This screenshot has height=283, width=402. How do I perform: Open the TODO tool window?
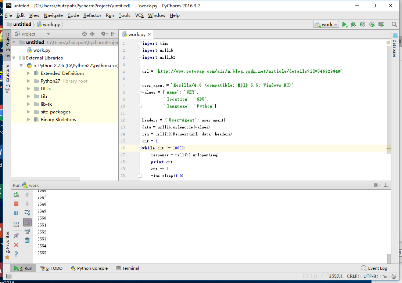(51, 268)
